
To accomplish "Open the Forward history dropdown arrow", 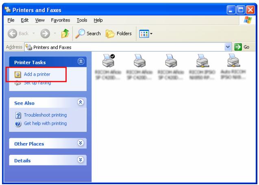I will click(x=55, y=33).
